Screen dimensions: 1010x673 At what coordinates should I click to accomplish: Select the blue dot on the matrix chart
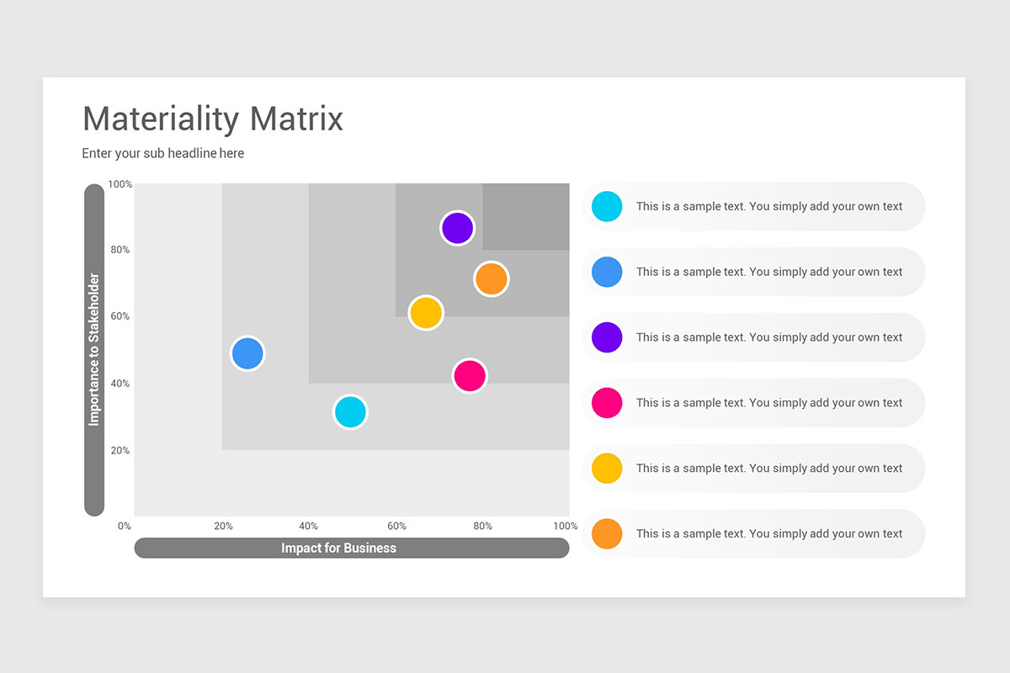[247, 353]
